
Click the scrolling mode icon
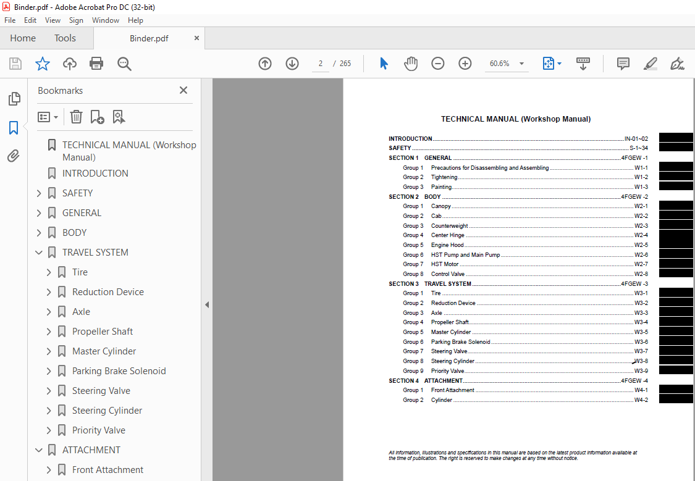(x=583, y=64)
